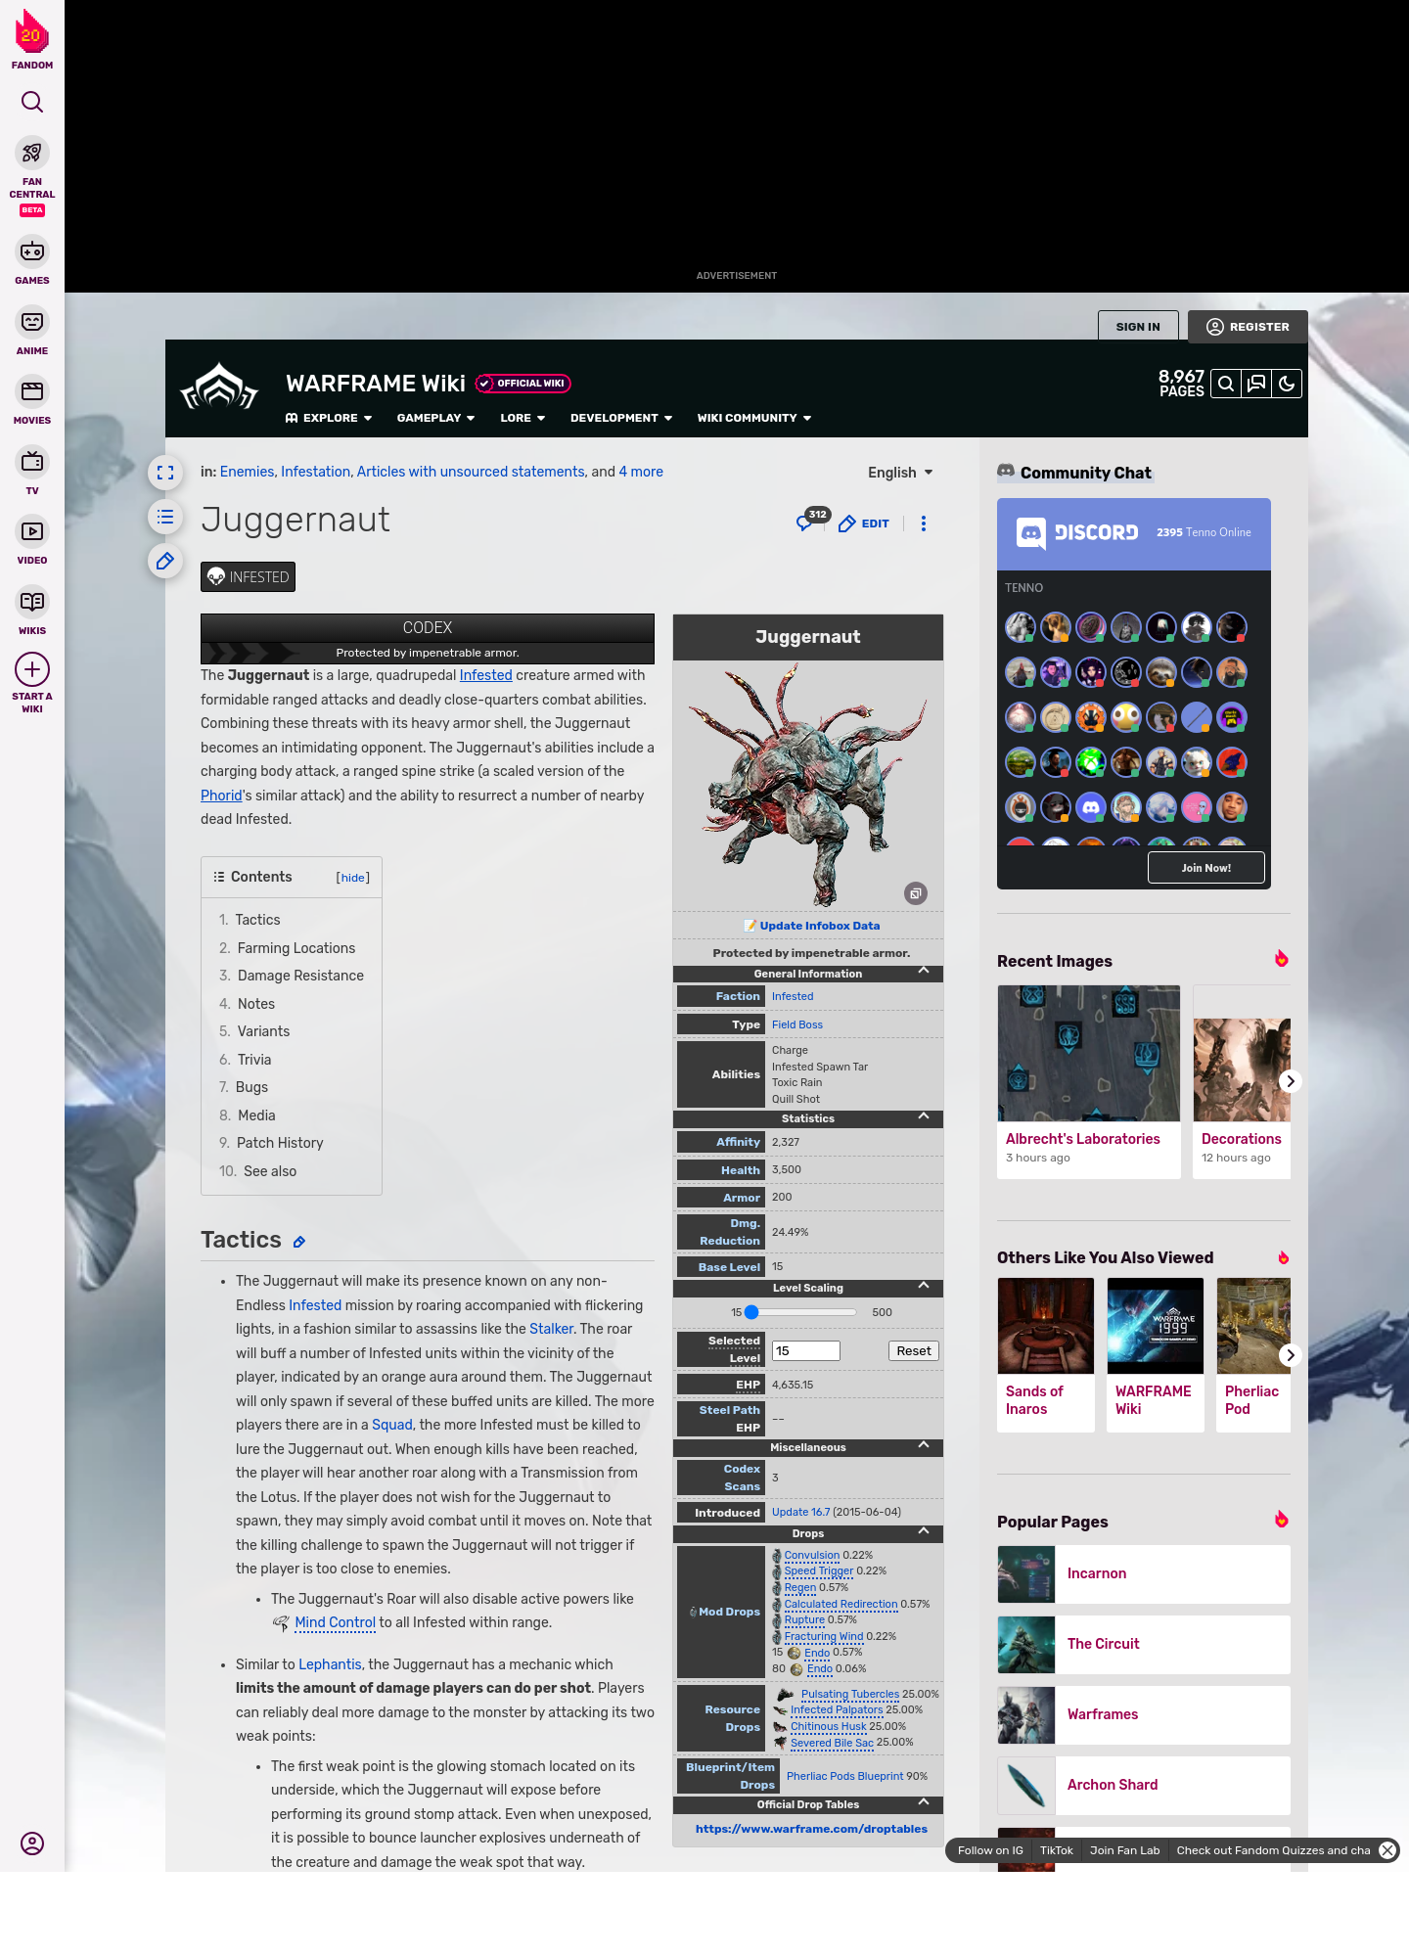The width and height of the screenshot is (1409, 1957).
Task: Show next Recent Images arrow
Action: pyautogui.click(x=1290, y=1081)
